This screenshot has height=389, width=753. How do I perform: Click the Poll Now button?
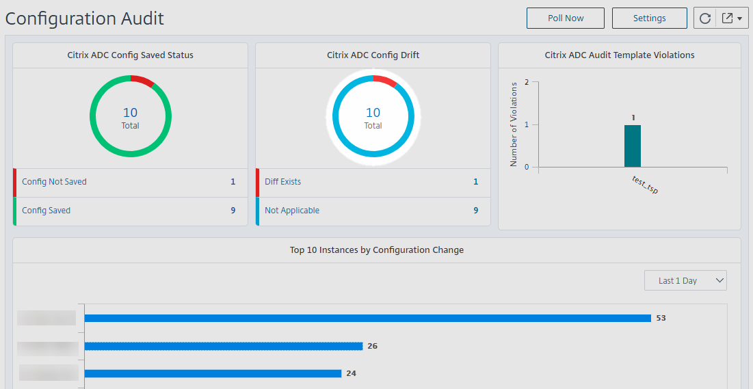pos(565,18)
